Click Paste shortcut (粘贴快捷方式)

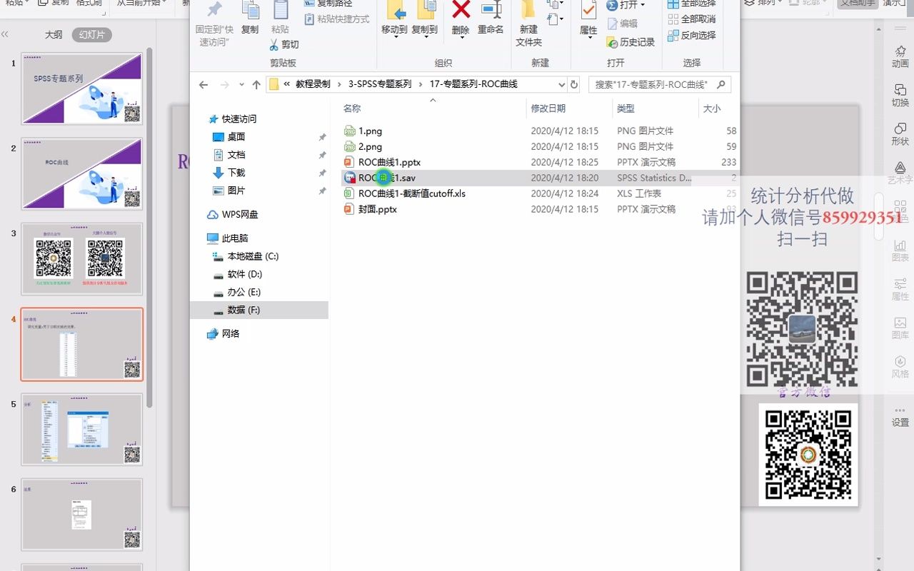[337, 19]
